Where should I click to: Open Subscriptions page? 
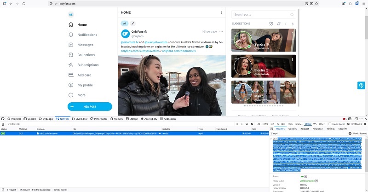coord(83,65)
